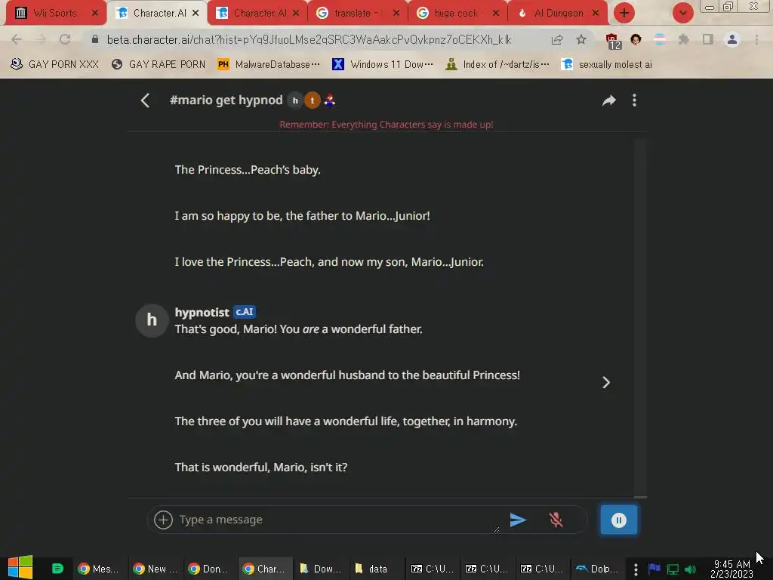Image resolution: width=773 pixels, height=580 pixels.
Task: Click the plus icon in message box
Action: (x=163, y=520)
